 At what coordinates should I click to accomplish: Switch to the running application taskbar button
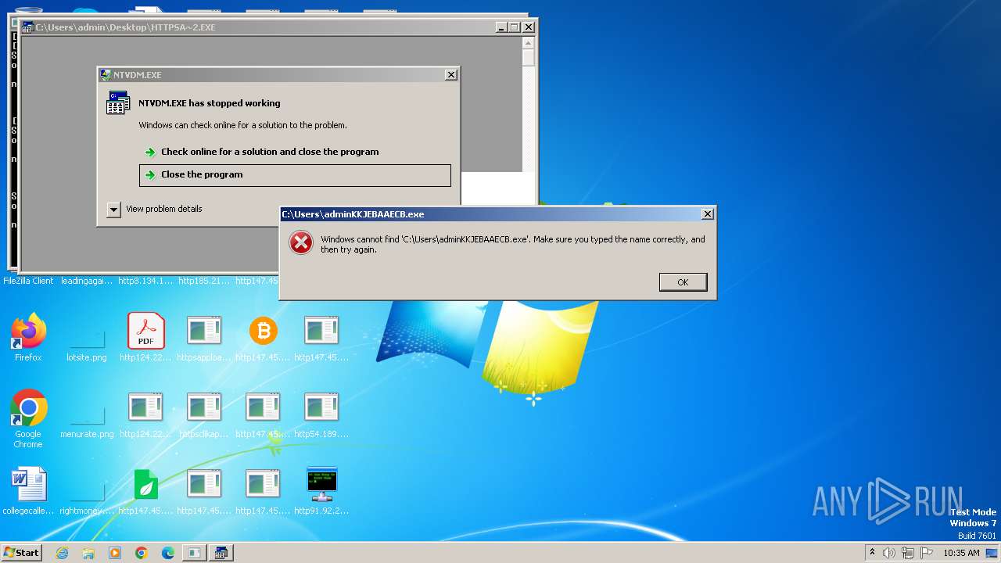pos(194,553)
